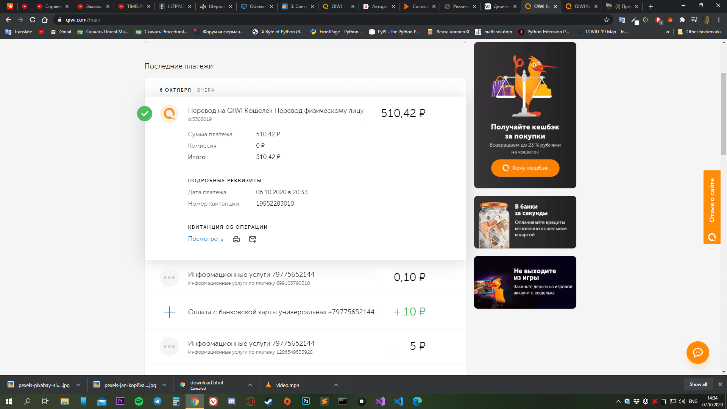This screenshot has height=409, width=727.
Task: Show hidden system tray icons
Action: point(618,401)
